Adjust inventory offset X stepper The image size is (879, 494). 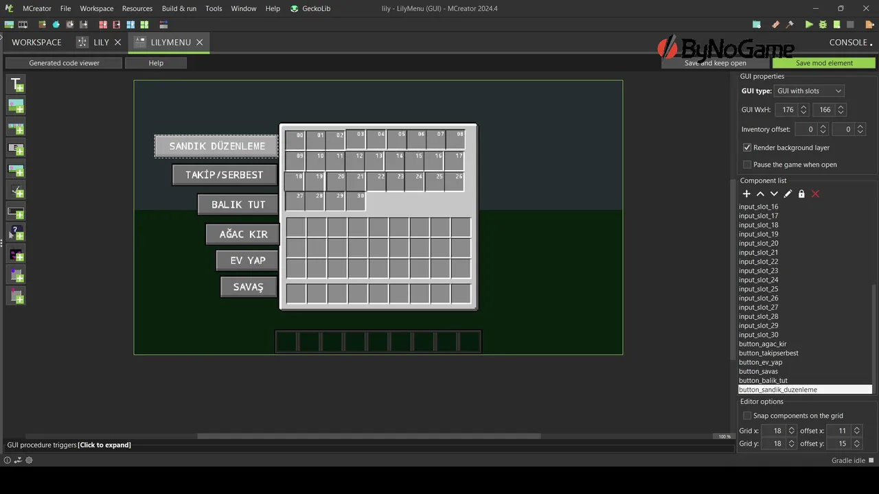point(822,129)
